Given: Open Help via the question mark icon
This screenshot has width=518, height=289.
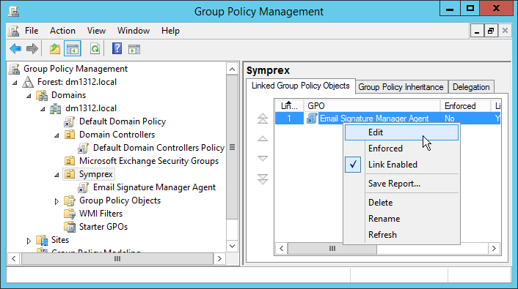Looking at the screenshot, I should pos(117,49).
